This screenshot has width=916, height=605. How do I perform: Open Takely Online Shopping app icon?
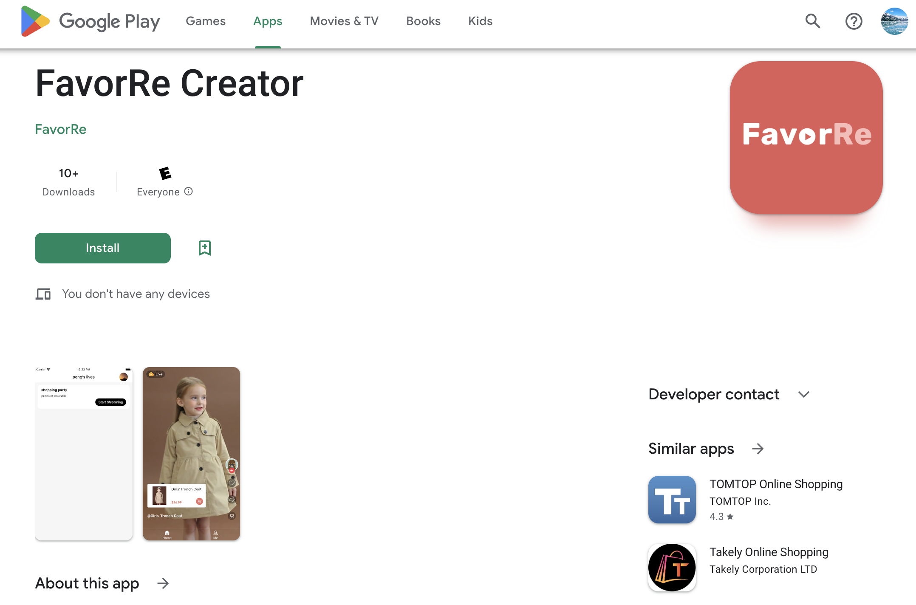[672, 568]
